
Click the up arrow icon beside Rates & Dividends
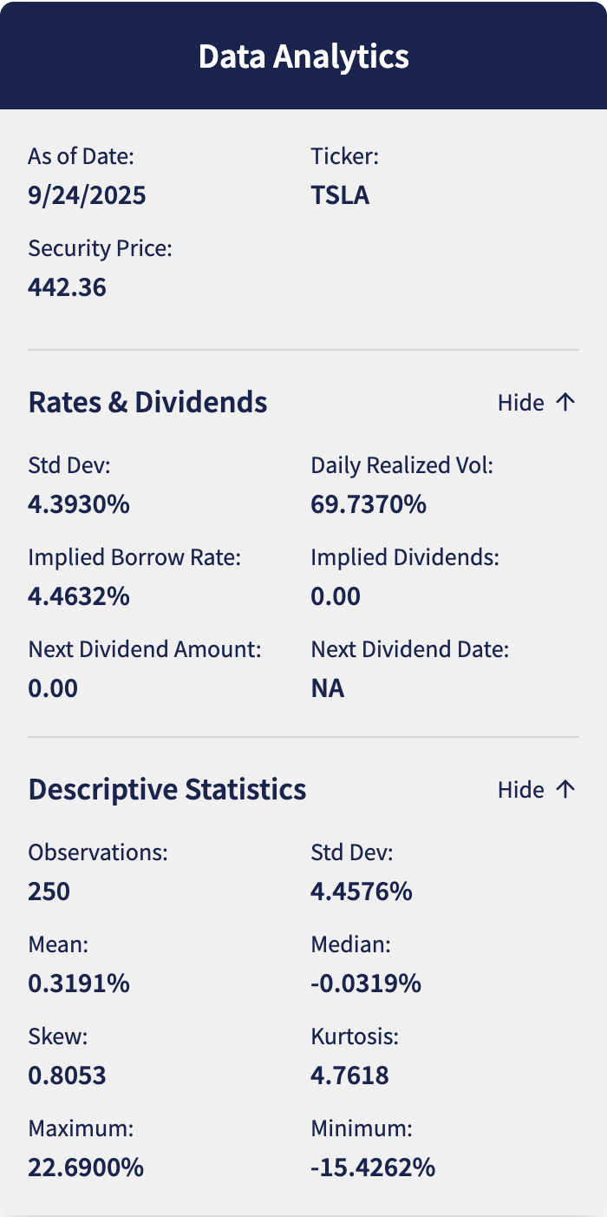click(x=565, y=402)
